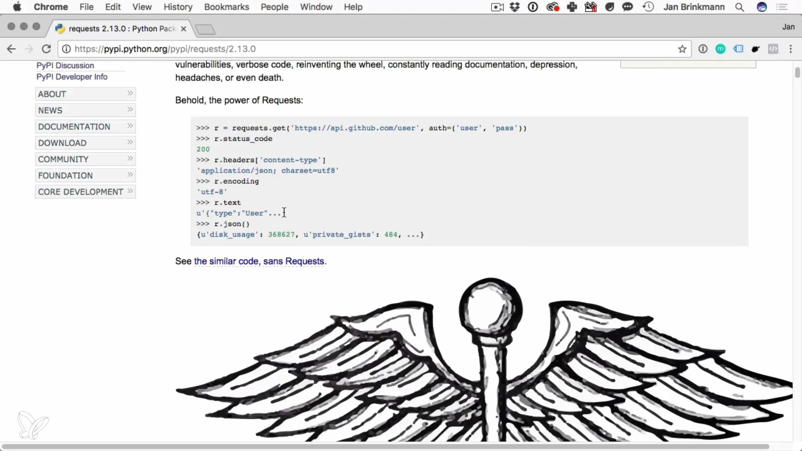
Task: Close the requests 2.13.0 tab
Action: pyautogui.click(x=183, y=29)
